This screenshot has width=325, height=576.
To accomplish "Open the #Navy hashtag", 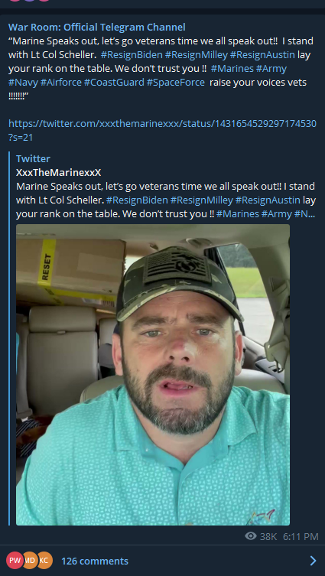I will click(x=23, y=83).
